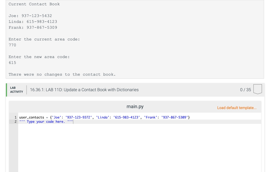Click the main.py tab header
Screen dimensions: 274x172
tap(135, 106)
